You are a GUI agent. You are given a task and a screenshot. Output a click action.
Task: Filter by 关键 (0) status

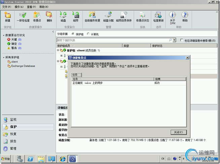click(x=14, y=40)
